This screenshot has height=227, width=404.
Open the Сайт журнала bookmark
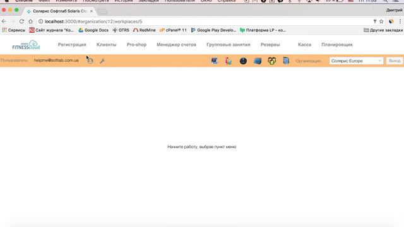51,30
